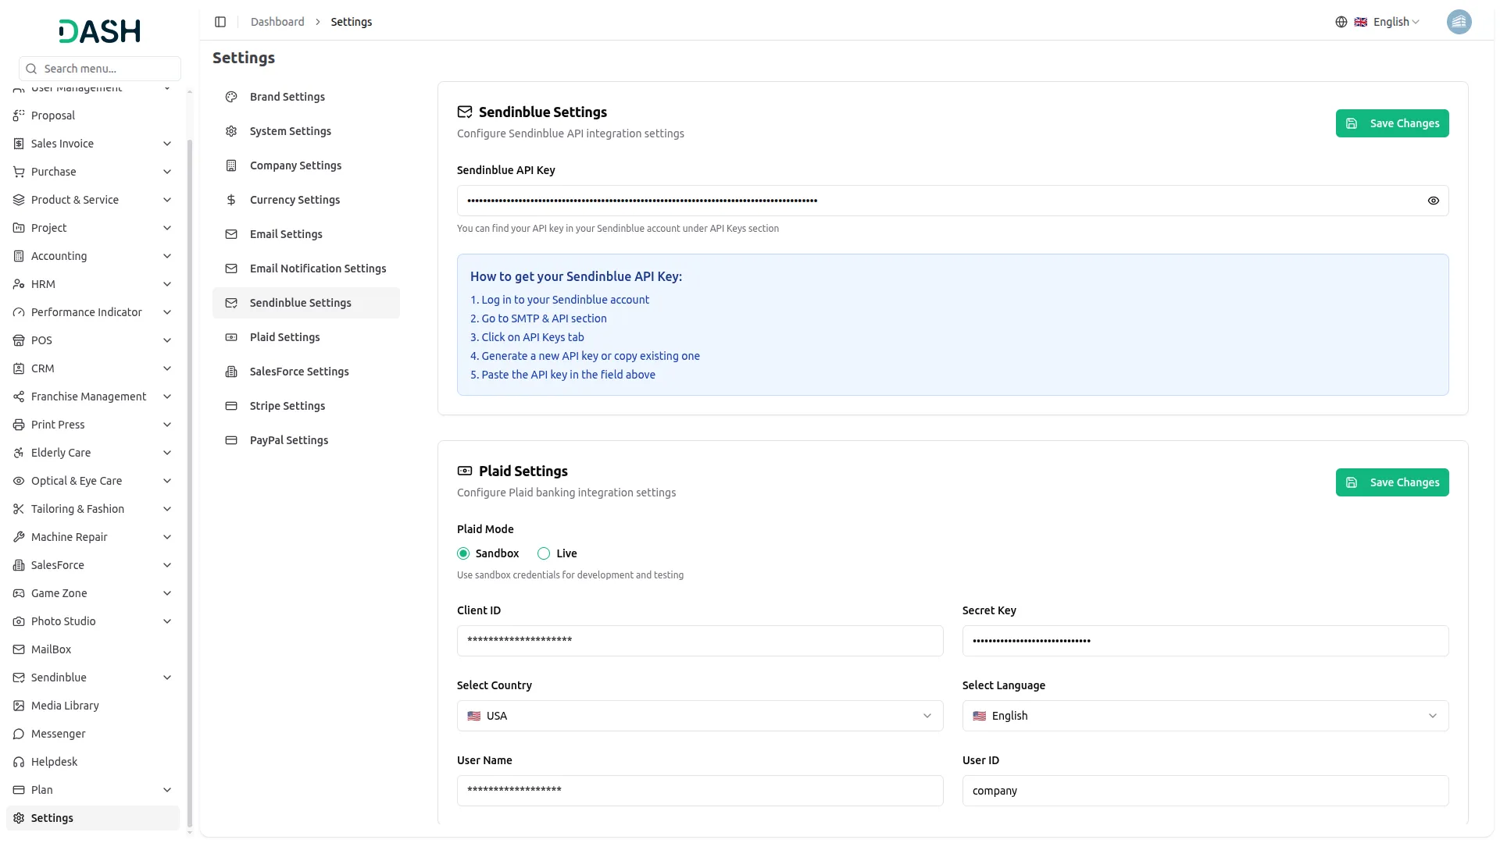Open Stripe Settings section

tap(287, 406)
